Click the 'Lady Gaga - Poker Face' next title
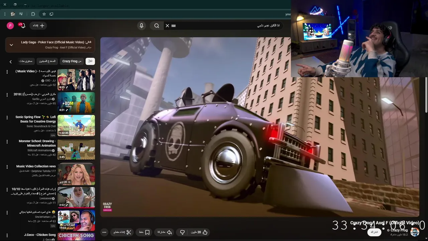The height and width of the screenshot is (241, 428). click(52, 42)
